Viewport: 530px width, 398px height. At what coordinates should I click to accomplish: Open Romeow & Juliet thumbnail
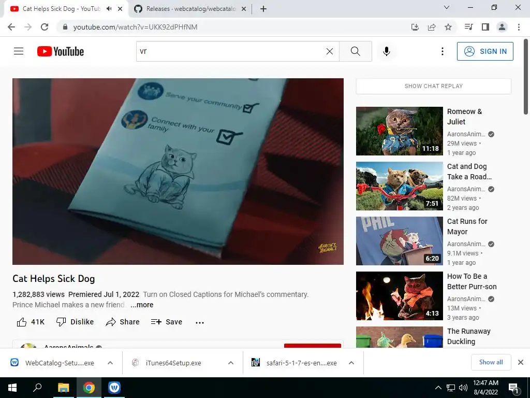tap(400, 131)
